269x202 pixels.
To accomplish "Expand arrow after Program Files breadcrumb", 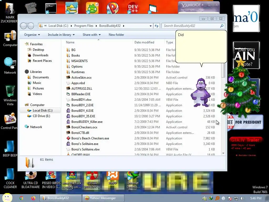I will point(96,26).
